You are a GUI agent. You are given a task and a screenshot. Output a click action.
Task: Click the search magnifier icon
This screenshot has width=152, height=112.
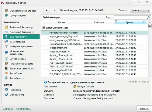148,17
